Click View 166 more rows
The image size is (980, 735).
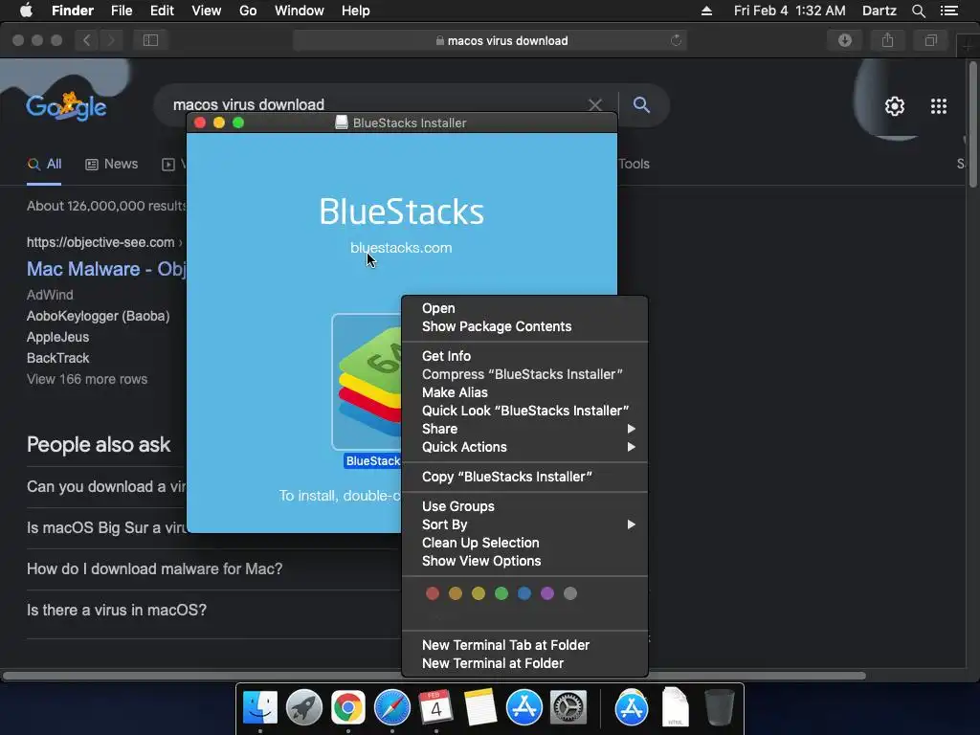pyautogui.click(x=87, y=379)
